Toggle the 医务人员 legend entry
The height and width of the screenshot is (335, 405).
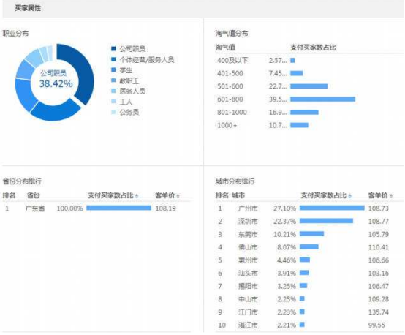129,91
